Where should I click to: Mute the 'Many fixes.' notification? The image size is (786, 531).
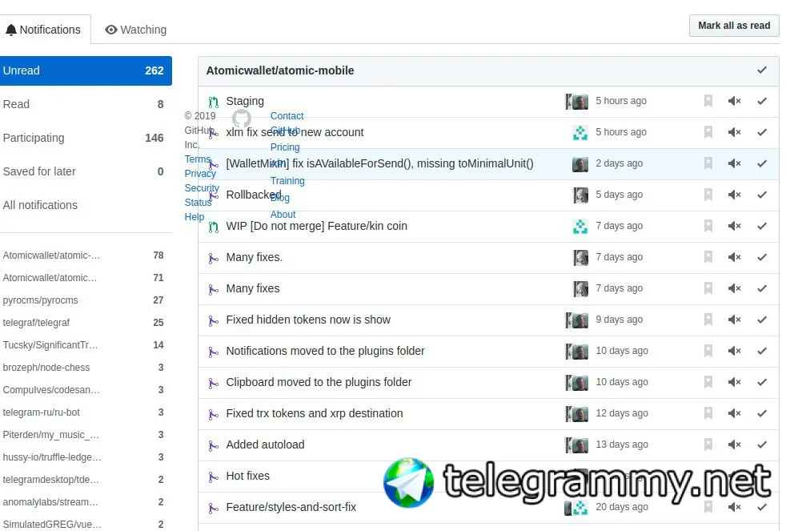[734, 257]
